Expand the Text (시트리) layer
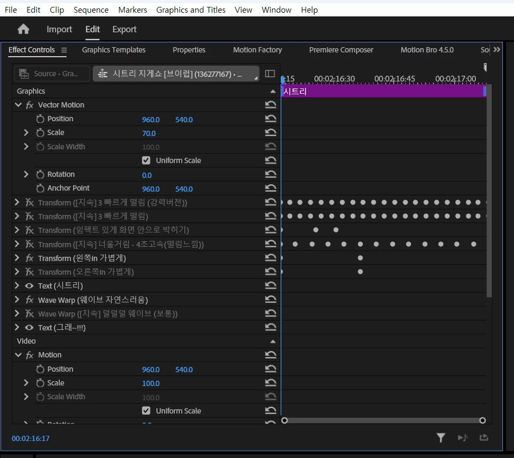514x458 pixels. (17, 285)
